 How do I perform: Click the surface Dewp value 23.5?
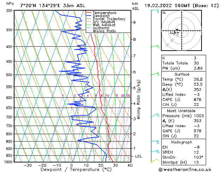click(198, 85)
